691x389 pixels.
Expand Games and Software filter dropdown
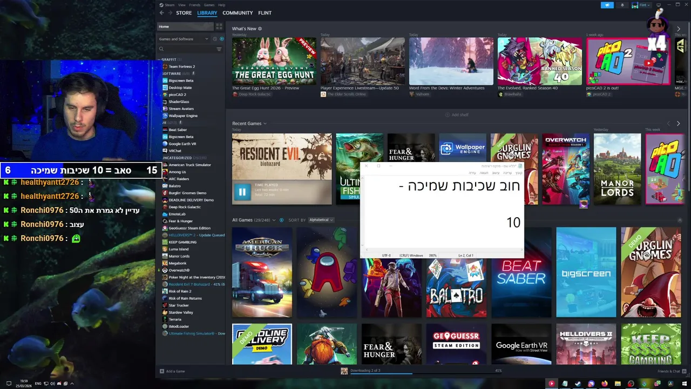point(184,39)
